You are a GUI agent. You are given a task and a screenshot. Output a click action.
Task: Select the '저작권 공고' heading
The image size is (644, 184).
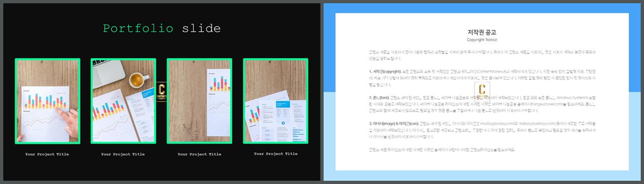(x=482, y=32)
